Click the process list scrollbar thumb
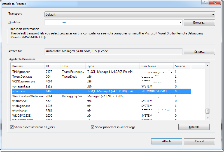 click(207, 111)
